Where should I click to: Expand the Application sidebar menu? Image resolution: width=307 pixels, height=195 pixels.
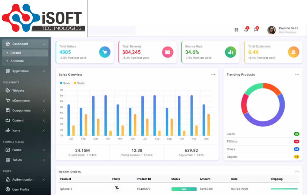click(x=20, y=71)
